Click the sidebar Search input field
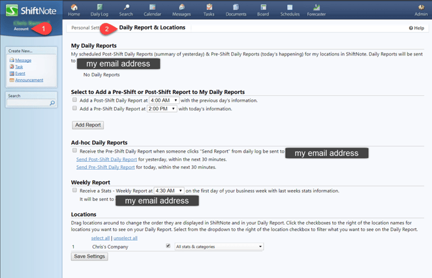Image resolution: width=432 pixels, height=278 pixels. click(x=28, y=103)
